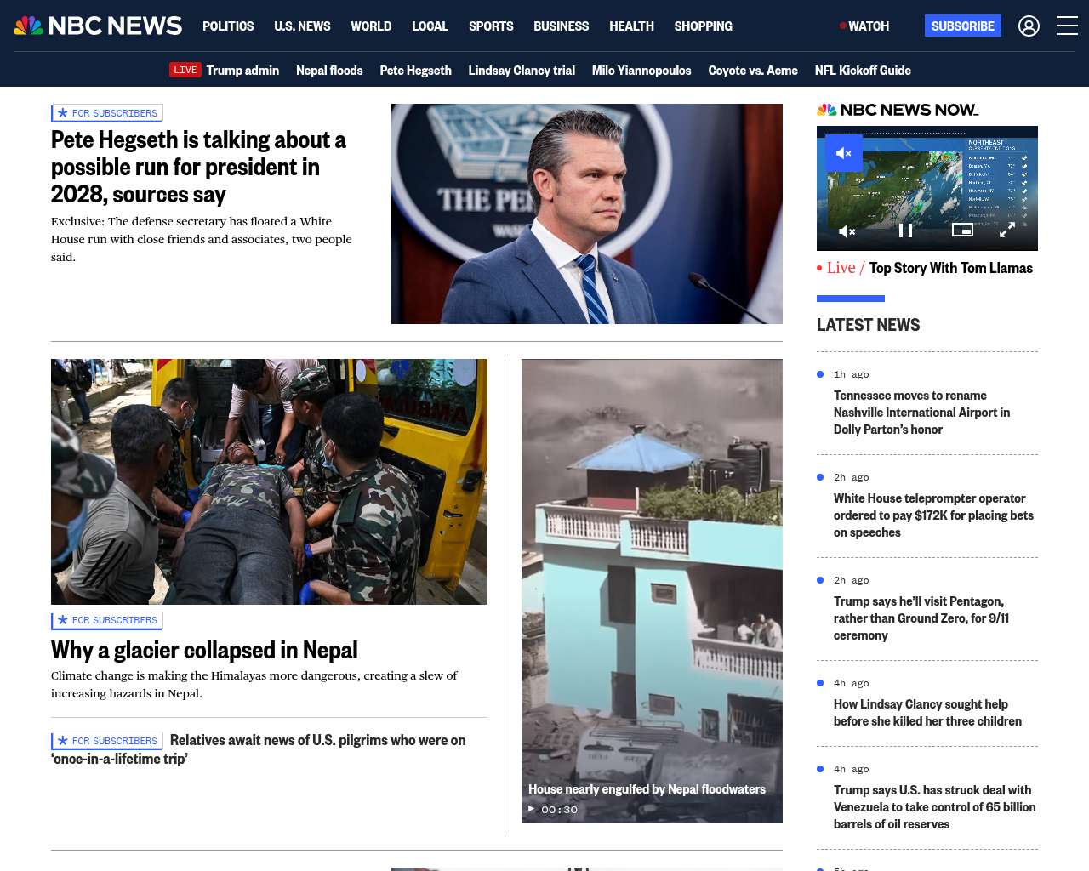The height and width of the screenshot is (871, 1089).
Task: Click the blue unmute overlay on the live video
Action: click(844, 153)
